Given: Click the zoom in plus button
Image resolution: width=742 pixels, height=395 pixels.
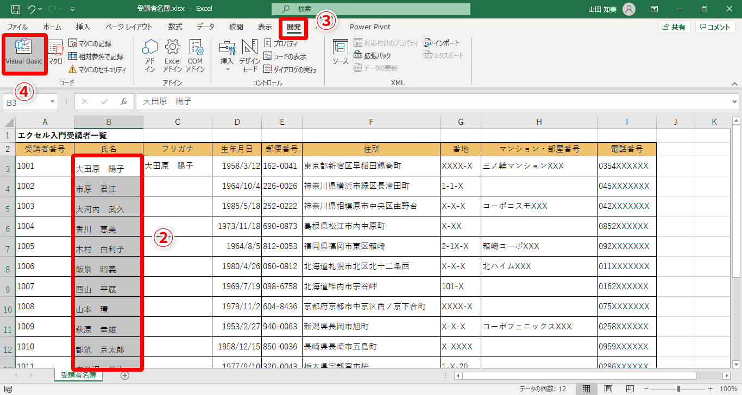Looking at the screenshot, I should click(711, 389).
